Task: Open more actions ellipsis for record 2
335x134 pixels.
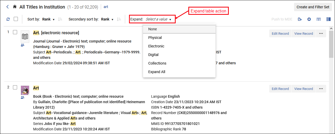Action: click(x=321, y=89)
